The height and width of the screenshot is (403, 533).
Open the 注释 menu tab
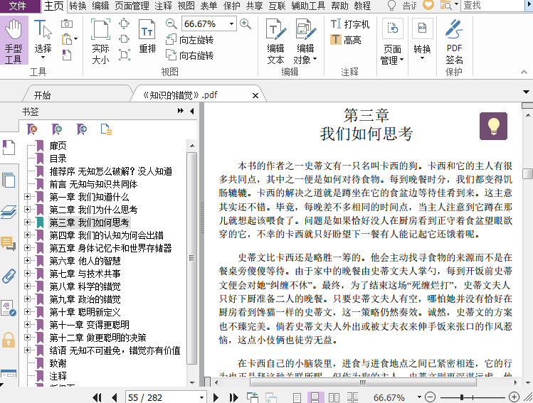coord(163,6)
